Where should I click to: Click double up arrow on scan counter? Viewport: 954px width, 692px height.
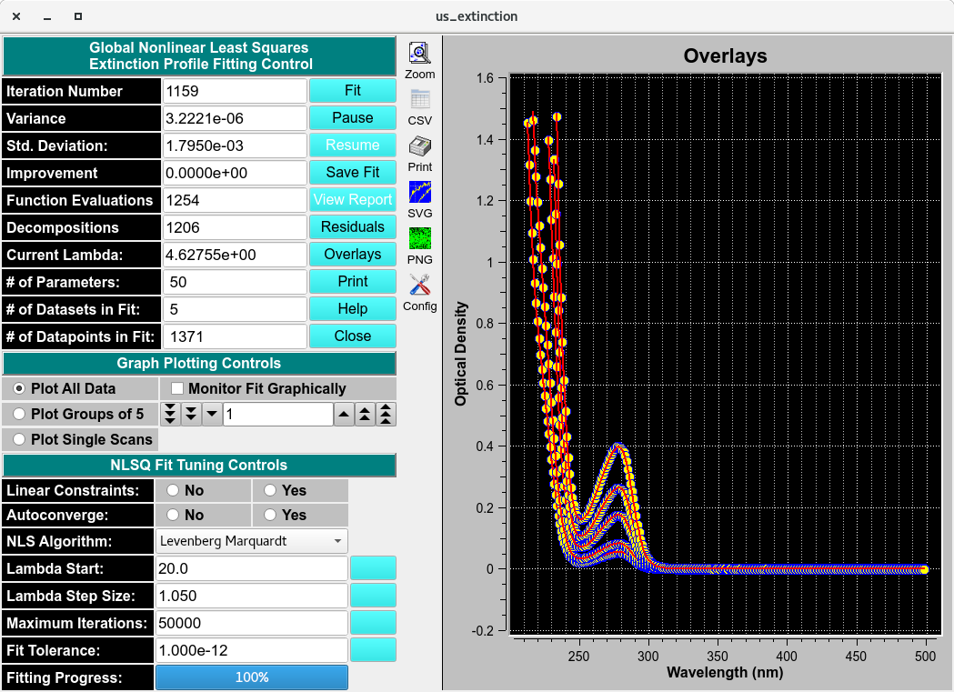click(365, 415)
